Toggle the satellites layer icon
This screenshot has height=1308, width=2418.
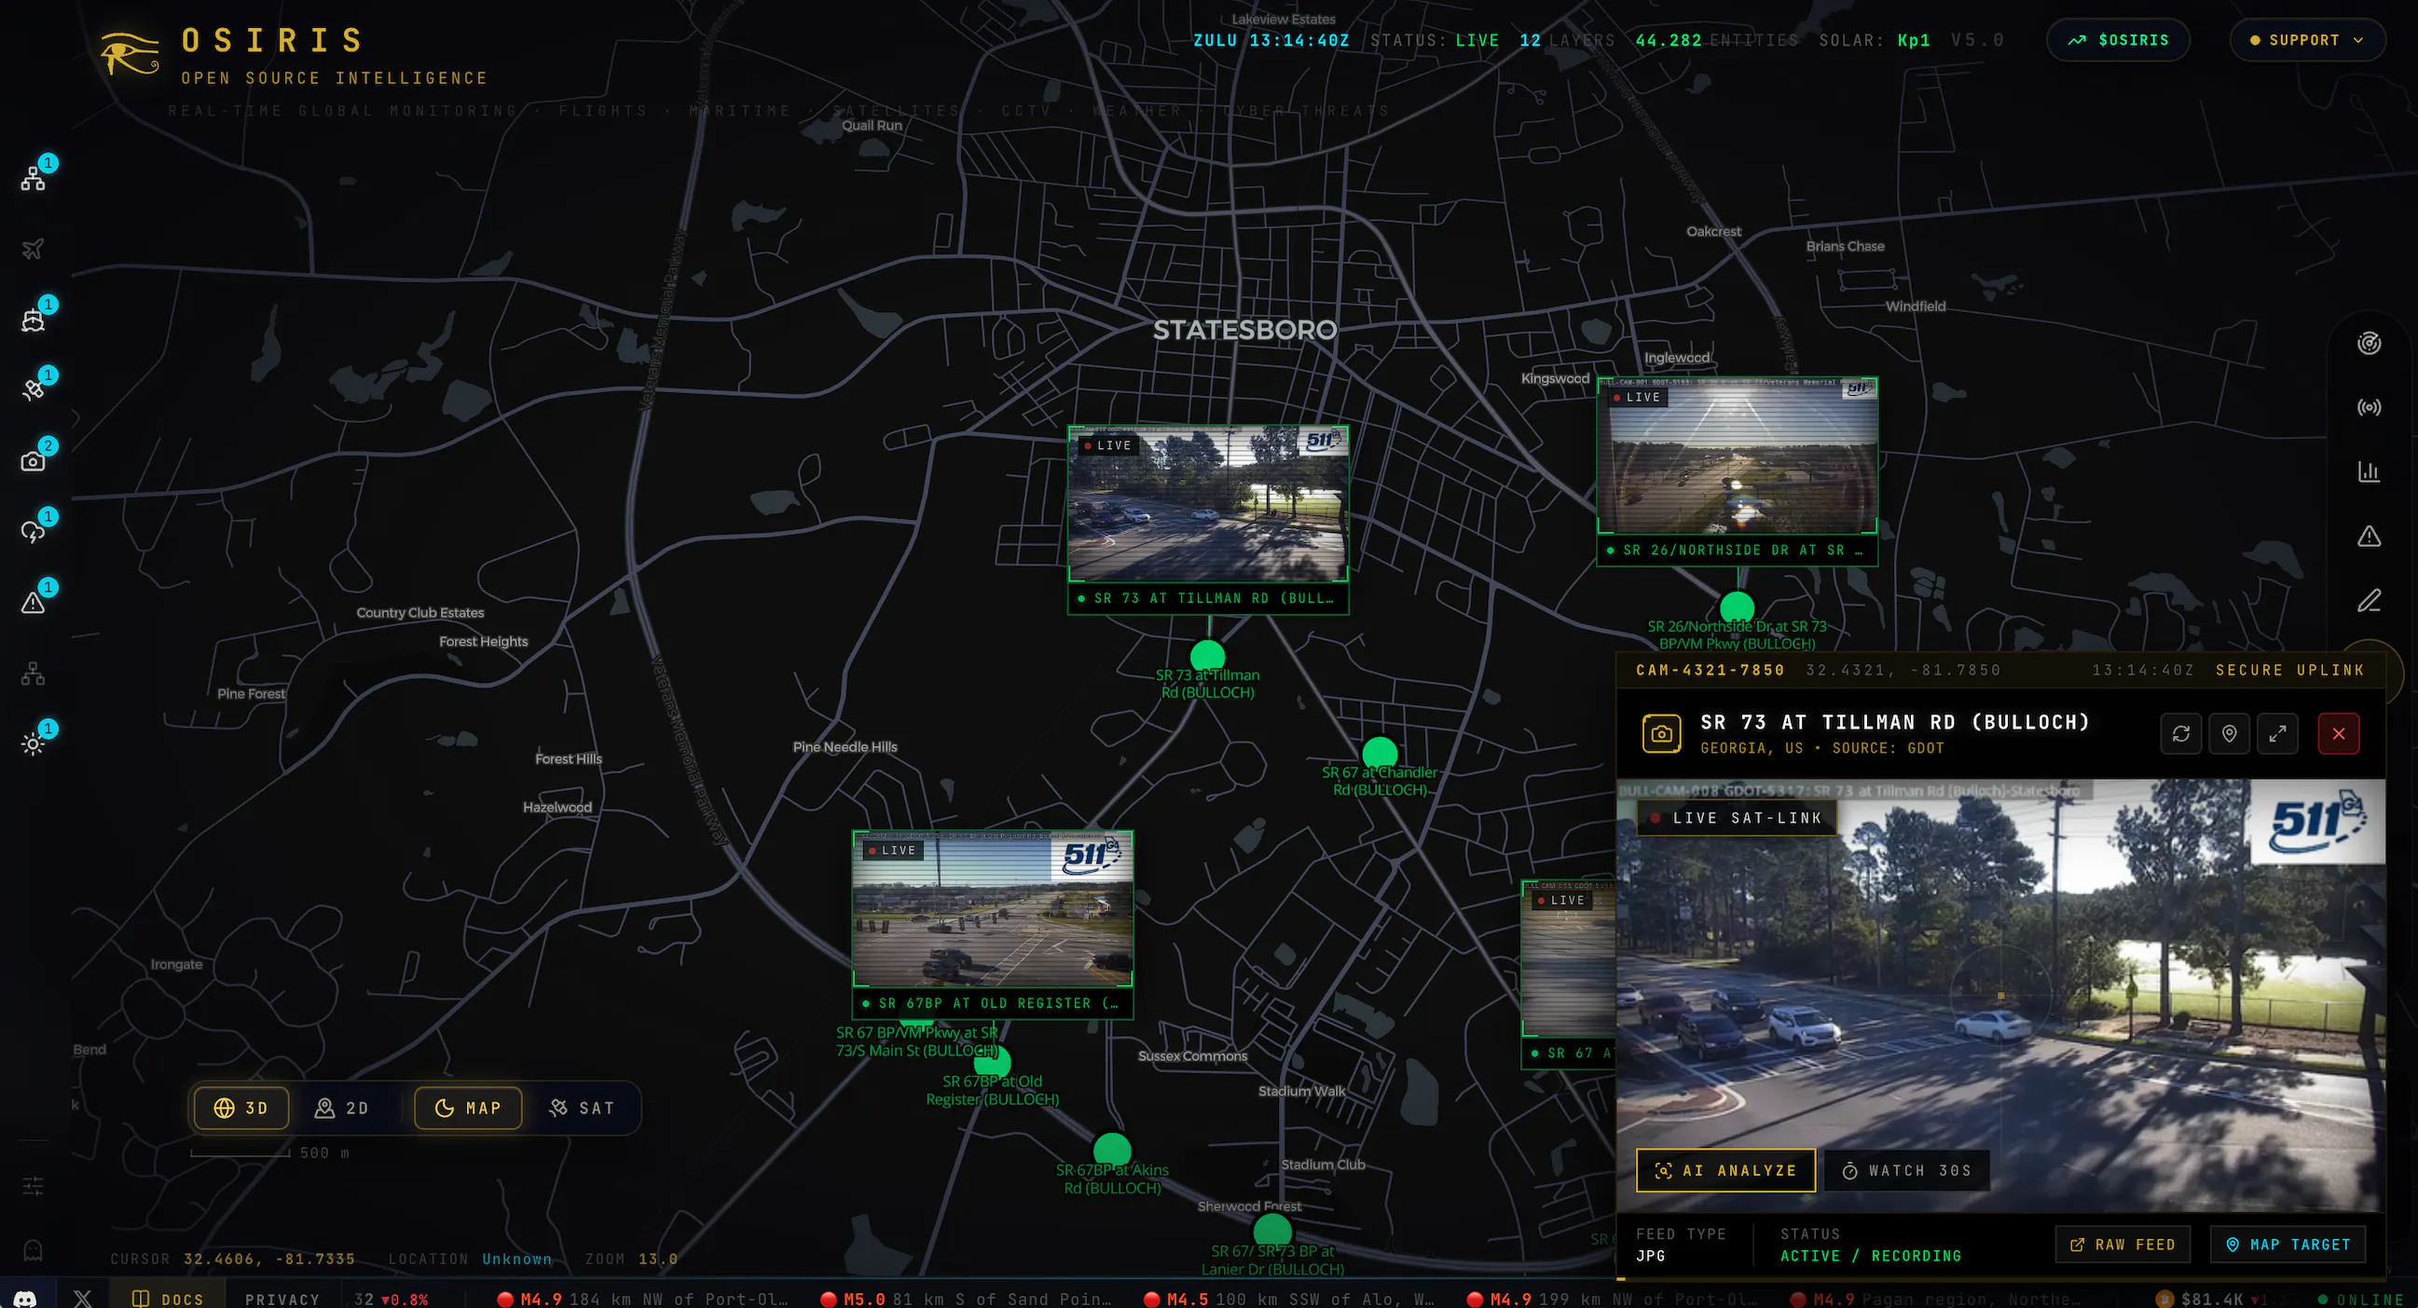[33, 390]
